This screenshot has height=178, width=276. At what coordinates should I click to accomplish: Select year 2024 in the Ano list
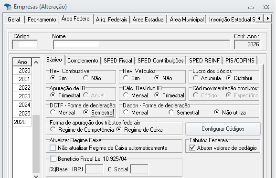click(22, 105)
